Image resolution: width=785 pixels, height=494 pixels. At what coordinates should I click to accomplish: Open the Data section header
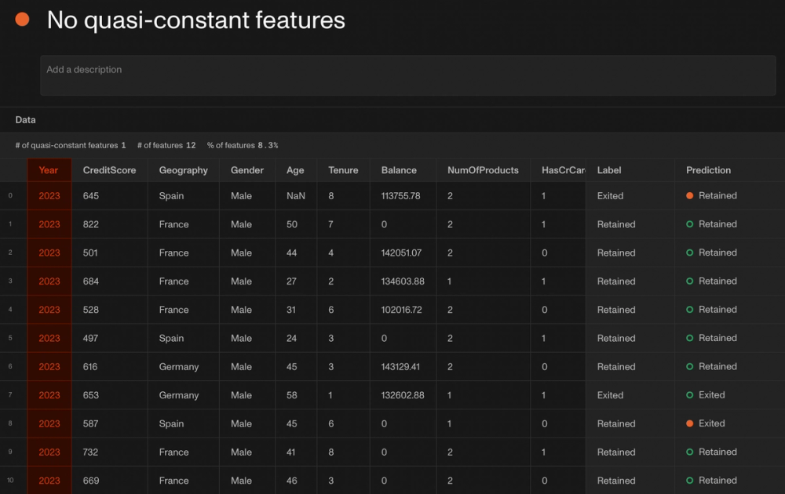click(25, 119)
